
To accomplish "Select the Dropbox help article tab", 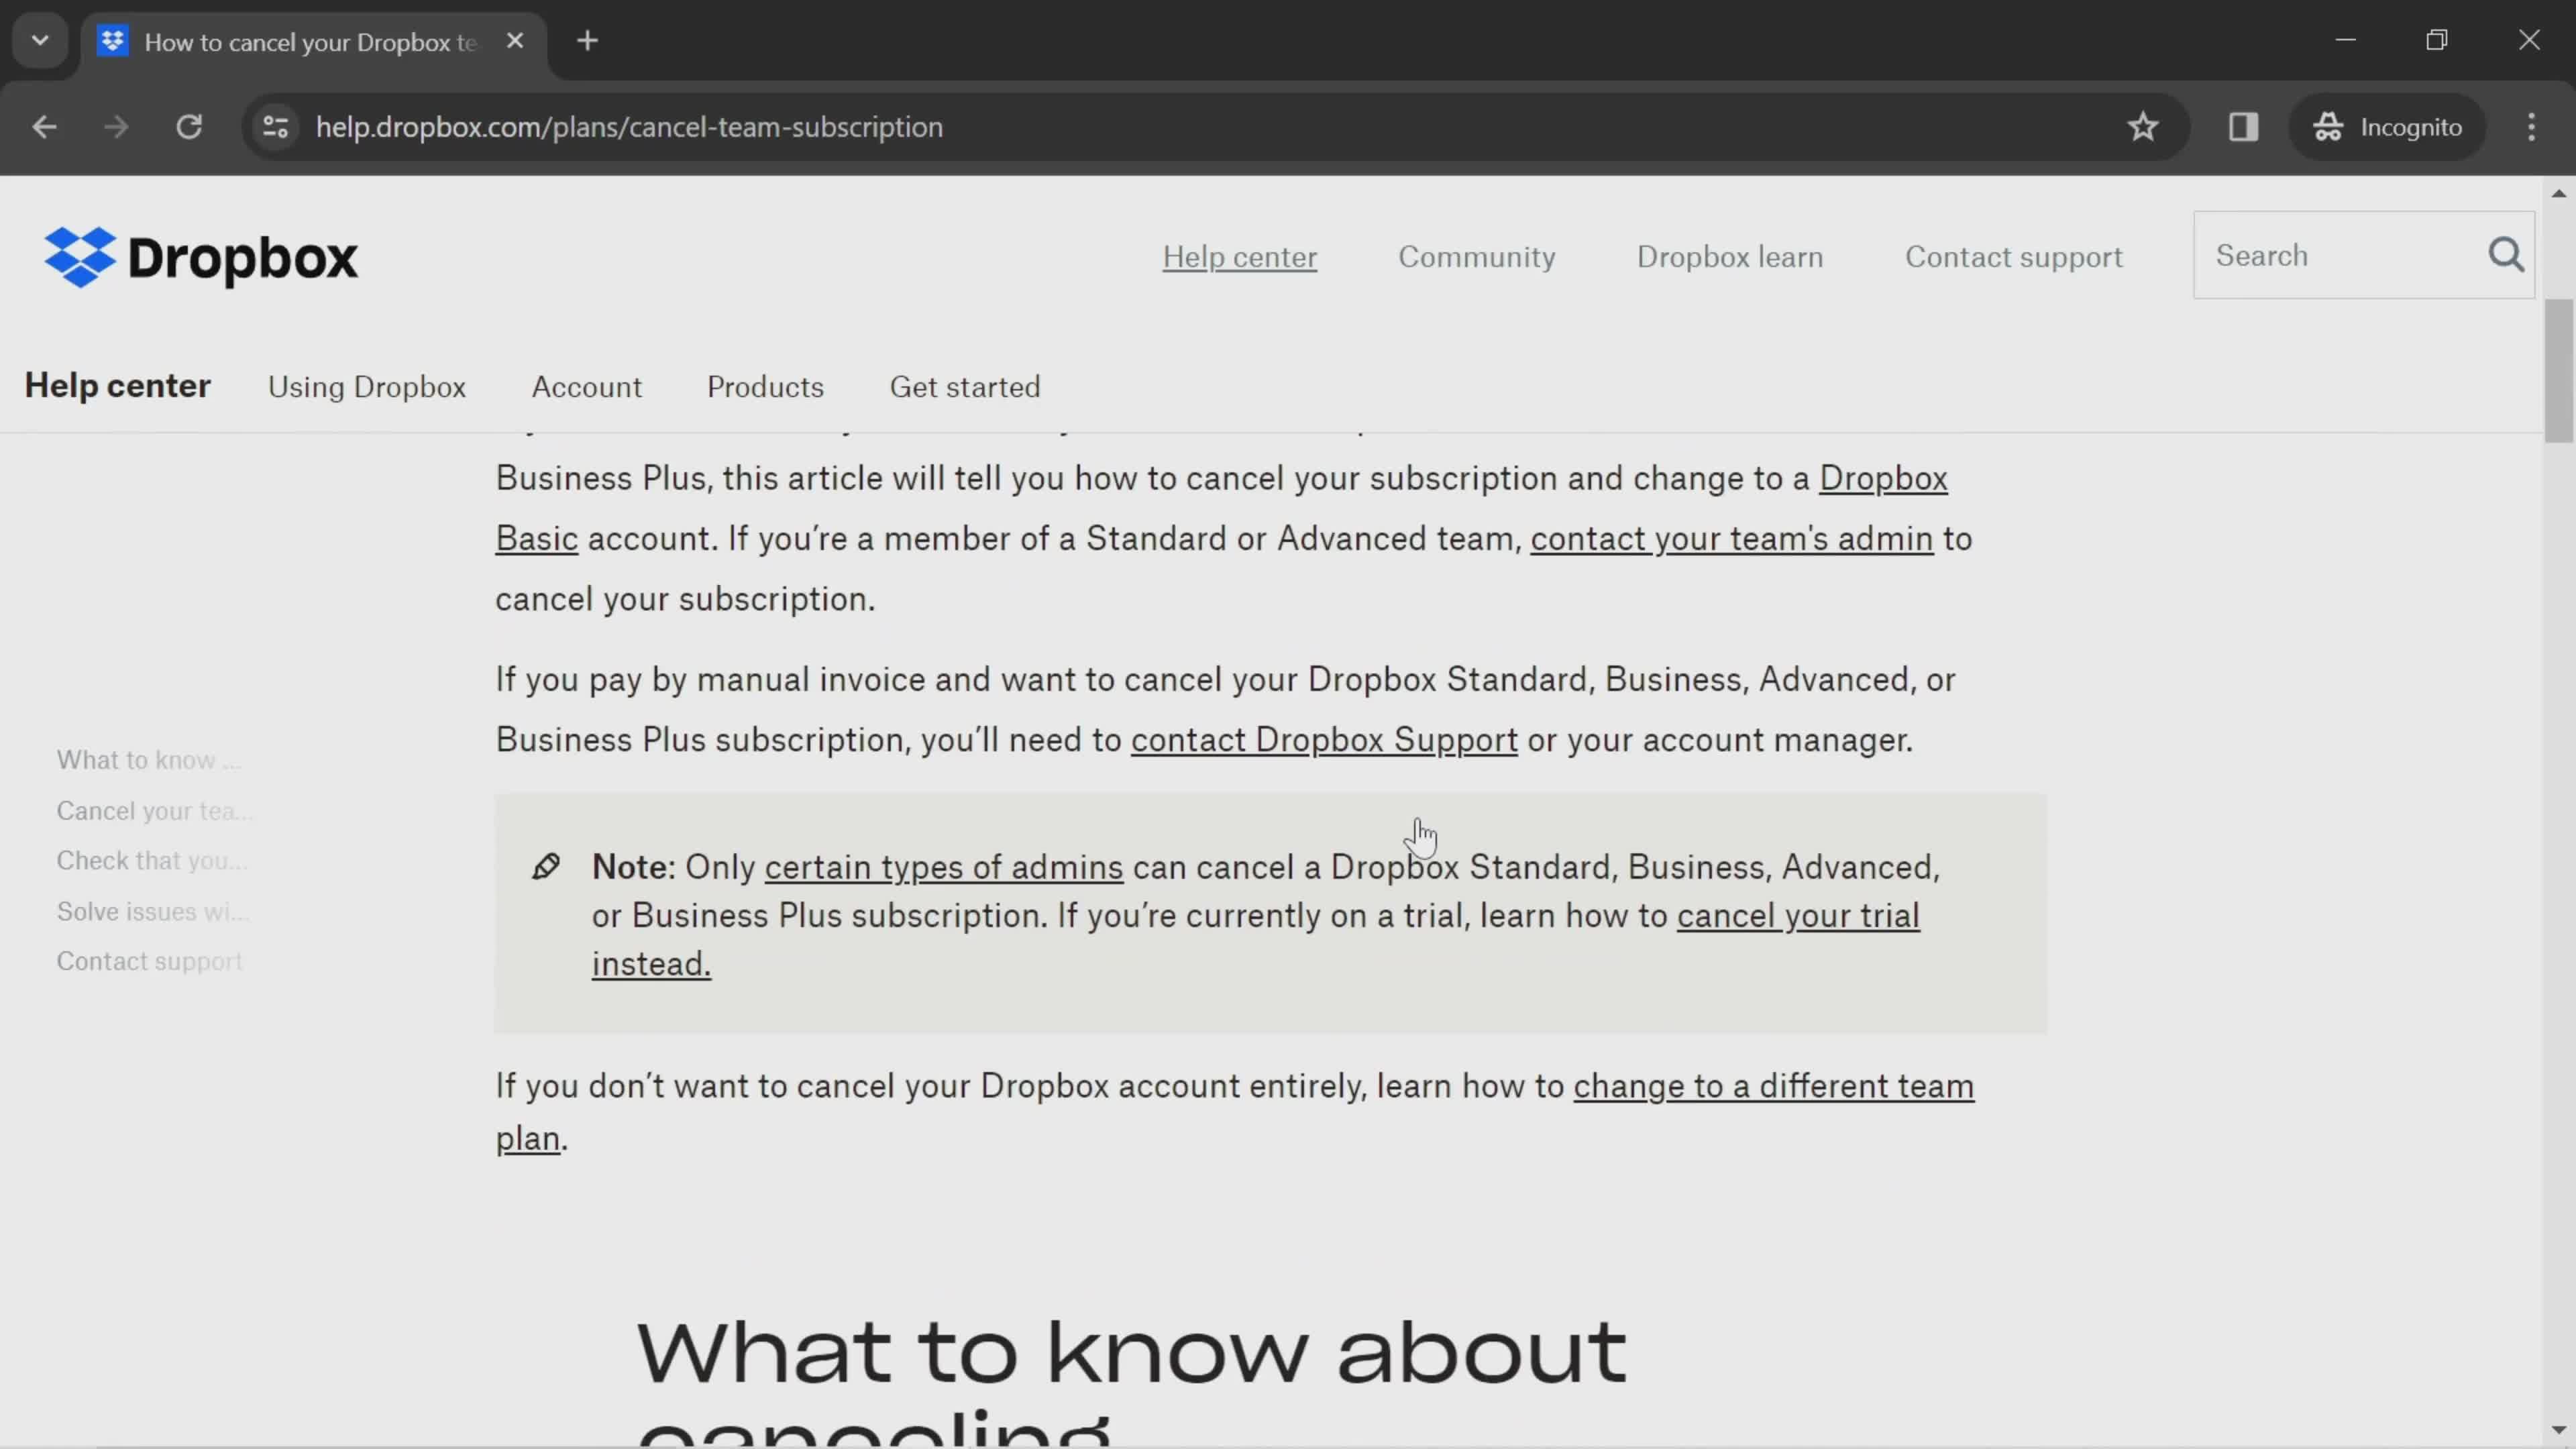I will (313, 42).
